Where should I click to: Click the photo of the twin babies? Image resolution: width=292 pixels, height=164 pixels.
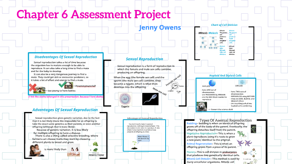tap(73, 150)
